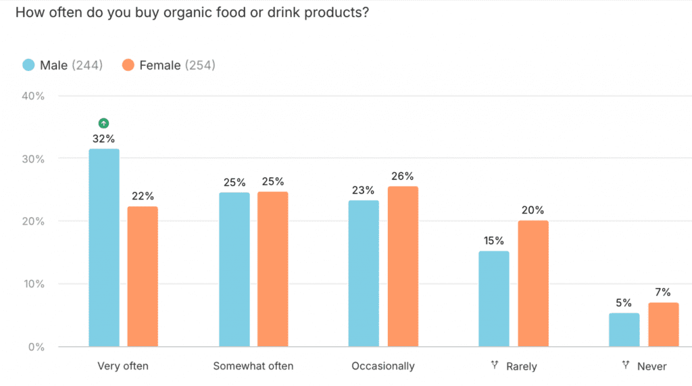Click the merge icon beside Never
The image size is (692, 386).
pyautogui.click(x=626, y=366)
